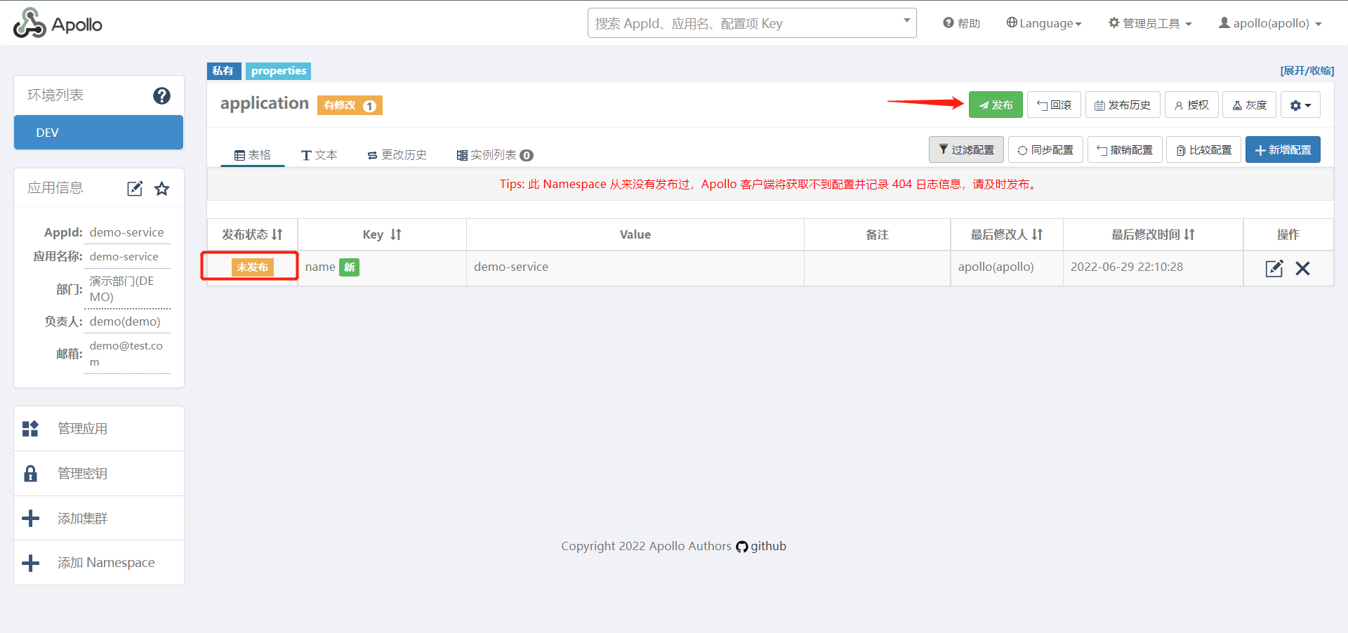
Task: Expand the Language dropdown
Action: point(1044,23)
